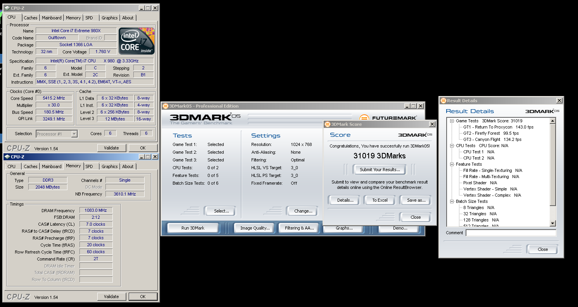Select 32 Triangles tree row
Viewport: 578px width, 307px height.
(480, 214)
